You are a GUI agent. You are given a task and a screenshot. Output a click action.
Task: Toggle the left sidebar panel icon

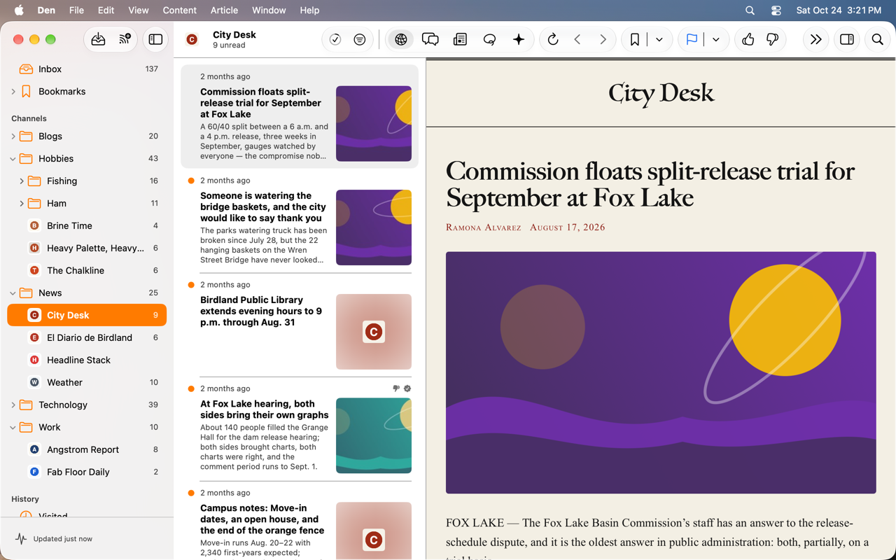click(x=155, y=40)
